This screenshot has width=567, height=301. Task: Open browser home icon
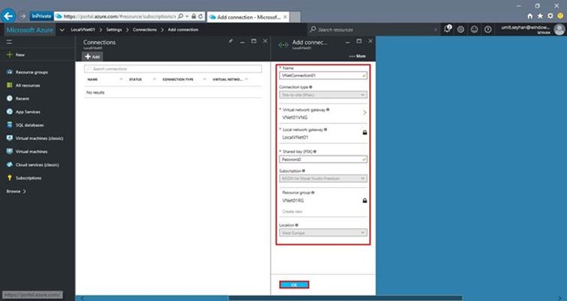pos(530,16)
